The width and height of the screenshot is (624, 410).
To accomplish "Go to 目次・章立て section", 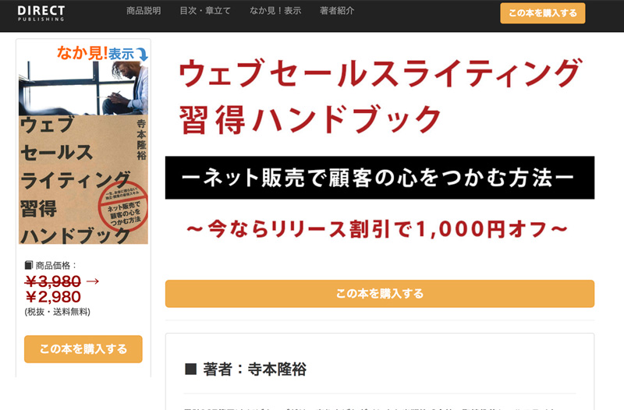I will pos(205,11).
